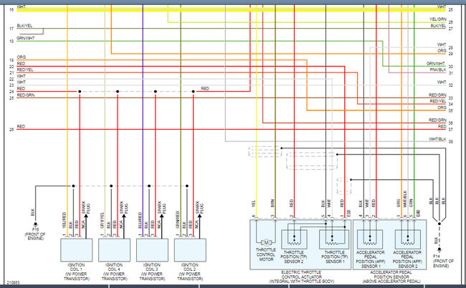Click the RED/GRN label beside number 36
The image size is (466, 288).
click(437, 120)
